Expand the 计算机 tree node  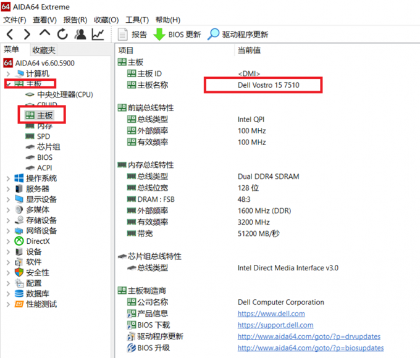pos(8,73)
